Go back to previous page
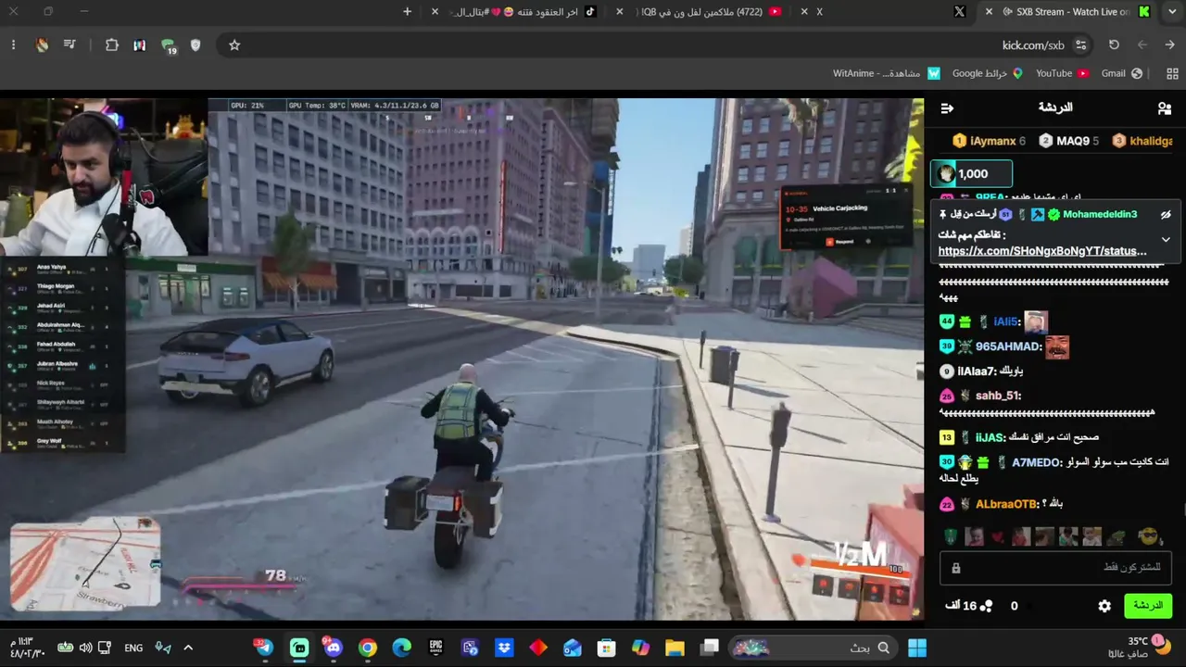This screenshot has height=667, width=1186. [x=1170, y=45]
